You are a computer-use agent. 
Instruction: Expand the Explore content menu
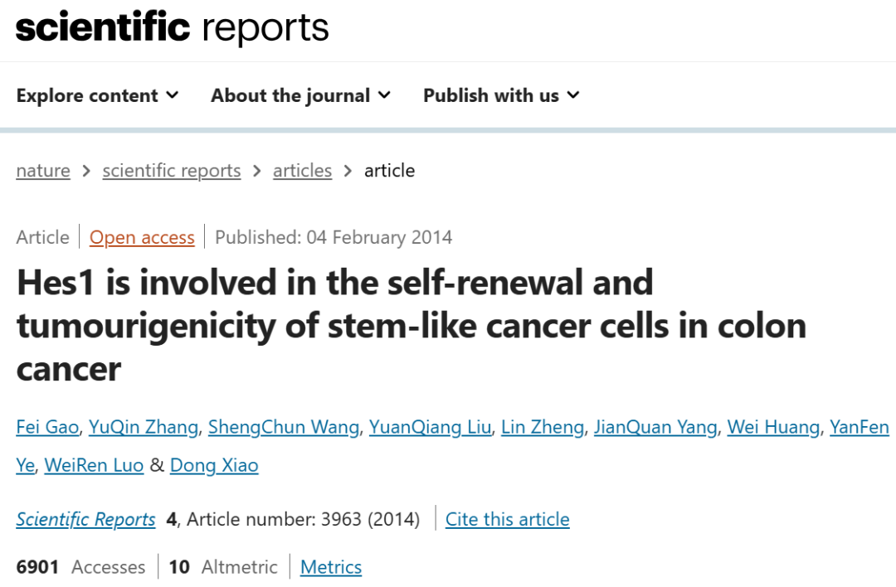tap(97, 95)
